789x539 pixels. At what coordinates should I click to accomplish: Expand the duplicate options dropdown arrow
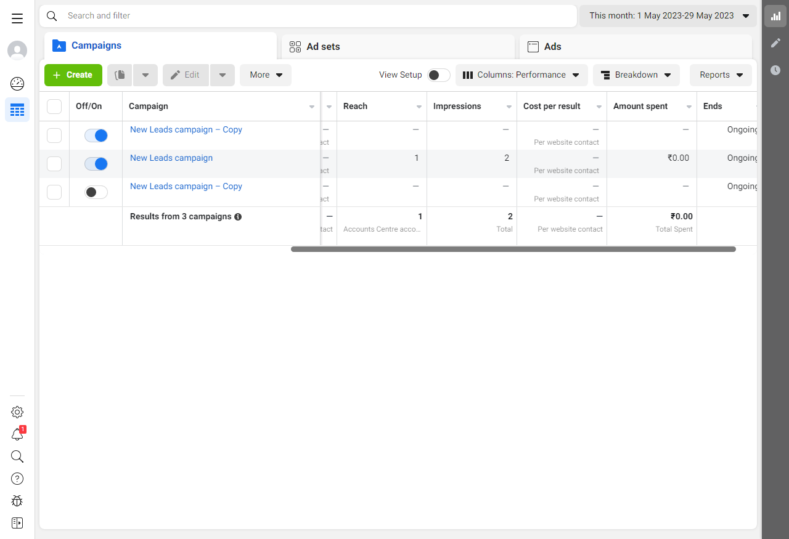click(x=145, y=75)
